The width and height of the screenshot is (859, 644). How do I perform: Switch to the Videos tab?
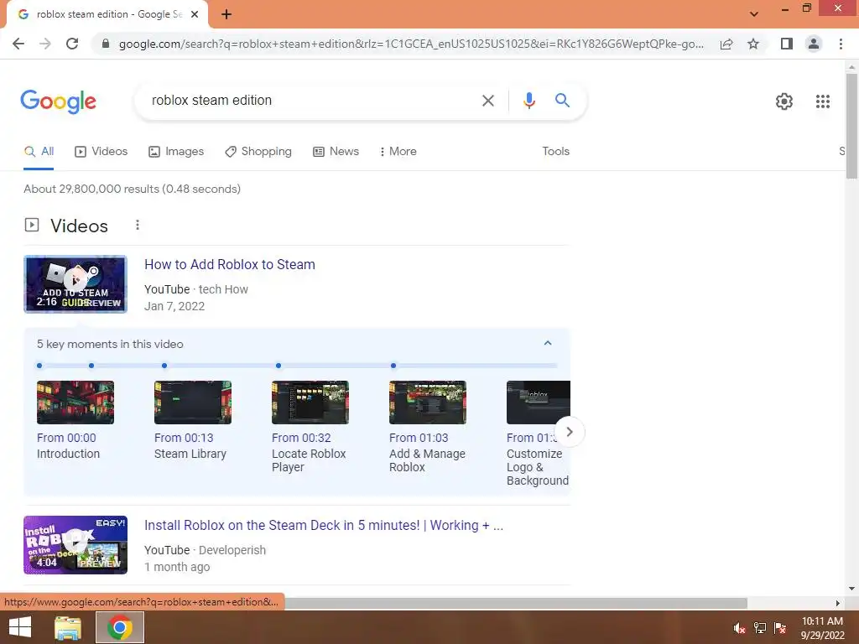pos(102,152)
